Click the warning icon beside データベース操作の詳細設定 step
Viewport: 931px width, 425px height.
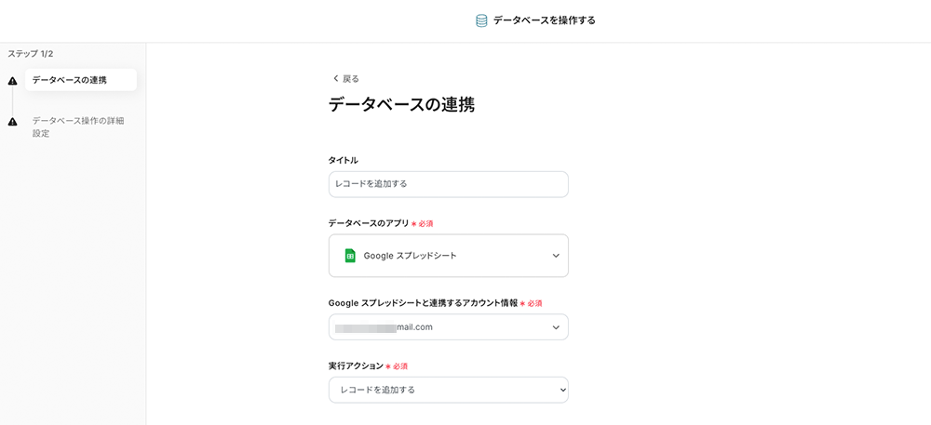(13, 122)
